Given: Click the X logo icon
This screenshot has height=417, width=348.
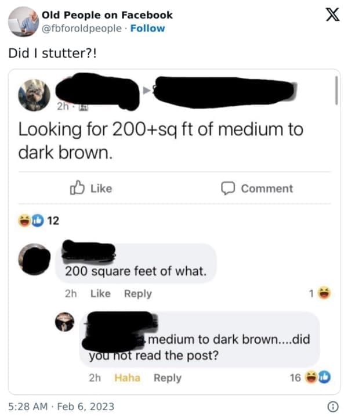Looking at the screenshot, I should [332, 15].
